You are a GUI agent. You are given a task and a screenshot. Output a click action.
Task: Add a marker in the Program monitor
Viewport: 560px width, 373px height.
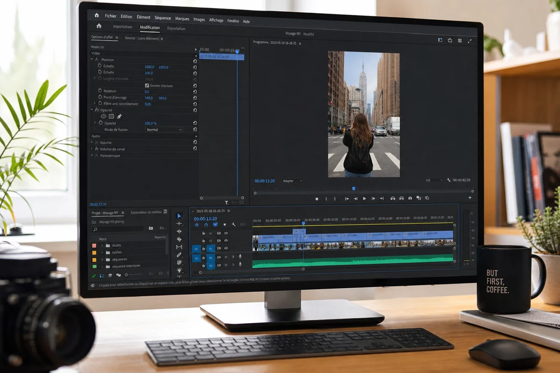tap(317, 198)
